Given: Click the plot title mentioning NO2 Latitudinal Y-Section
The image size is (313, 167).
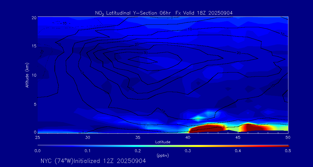Looking at the screenshot, I should [x=164, y=13].
